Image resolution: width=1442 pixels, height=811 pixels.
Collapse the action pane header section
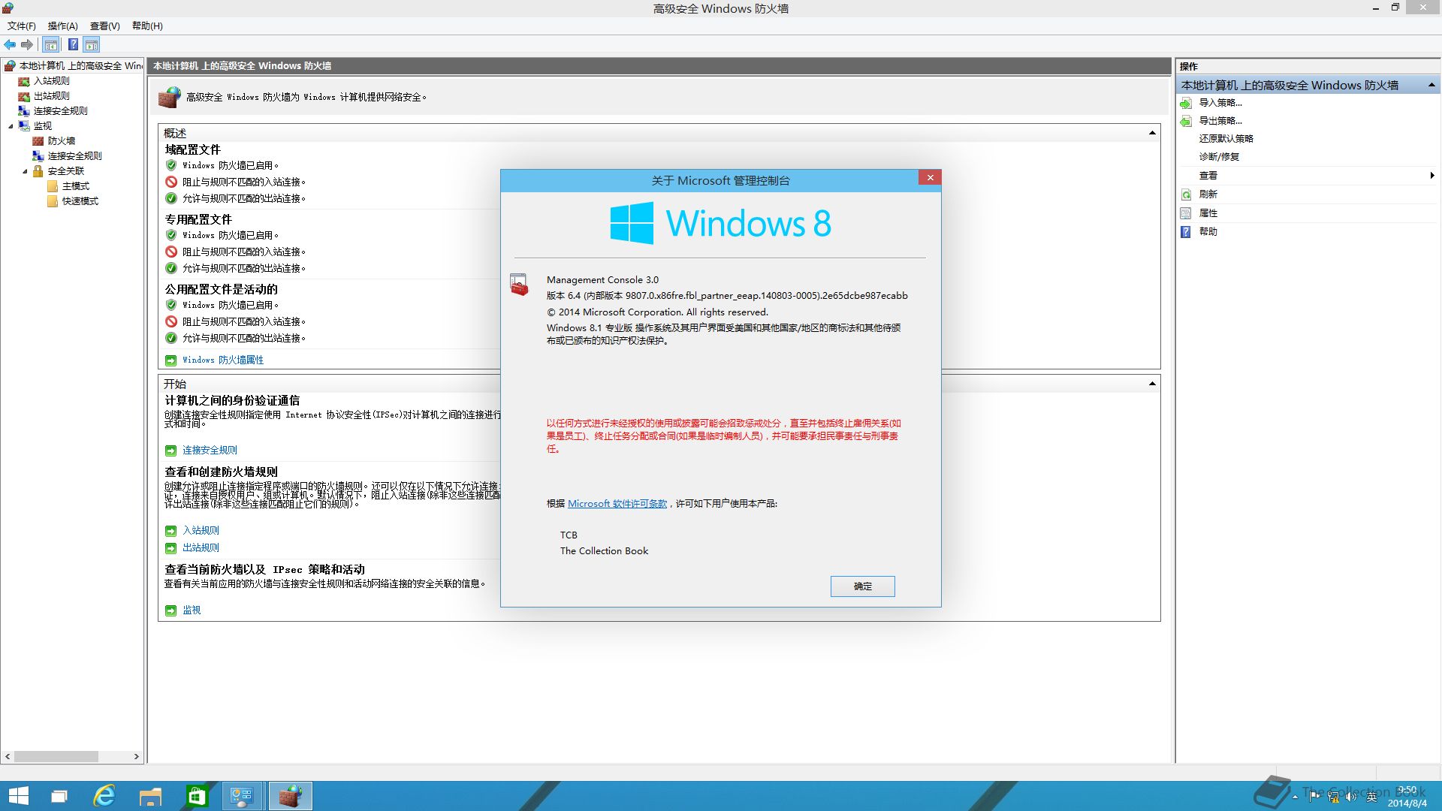point(1431,85)
